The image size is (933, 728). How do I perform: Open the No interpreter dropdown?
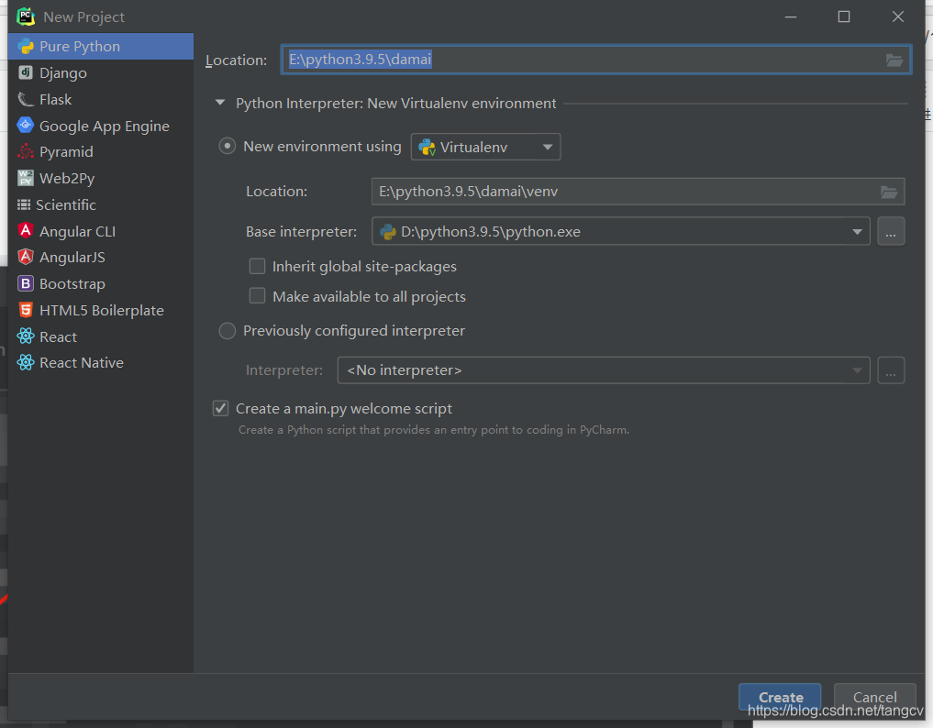click(x=604, y=370)
